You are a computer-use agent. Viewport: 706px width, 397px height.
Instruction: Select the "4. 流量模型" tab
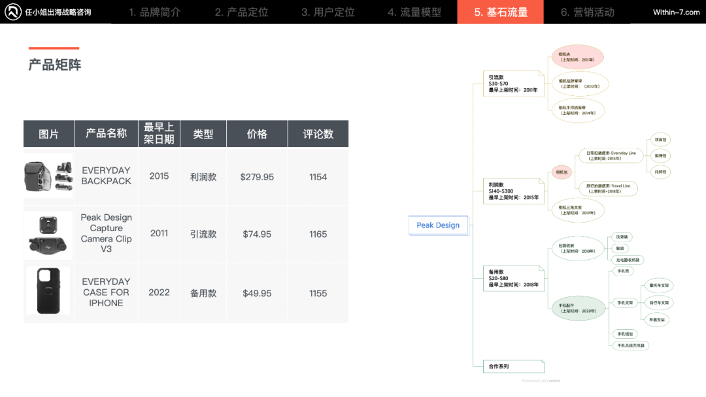(x=414, y=12)
